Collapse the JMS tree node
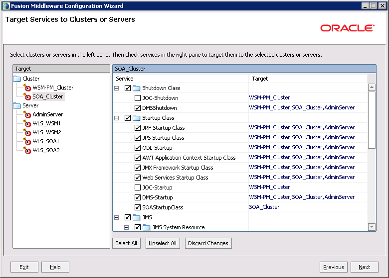389x278 pixels. coord(117,217)
